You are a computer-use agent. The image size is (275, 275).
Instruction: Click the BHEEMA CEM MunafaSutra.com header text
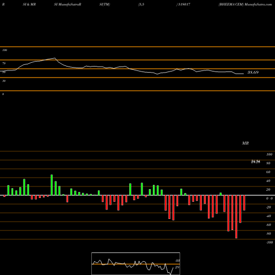pos(245,4)
